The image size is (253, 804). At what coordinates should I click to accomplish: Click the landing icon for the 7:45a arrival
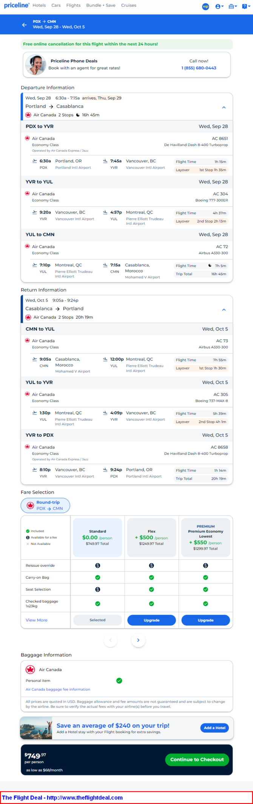pos(105,161)
